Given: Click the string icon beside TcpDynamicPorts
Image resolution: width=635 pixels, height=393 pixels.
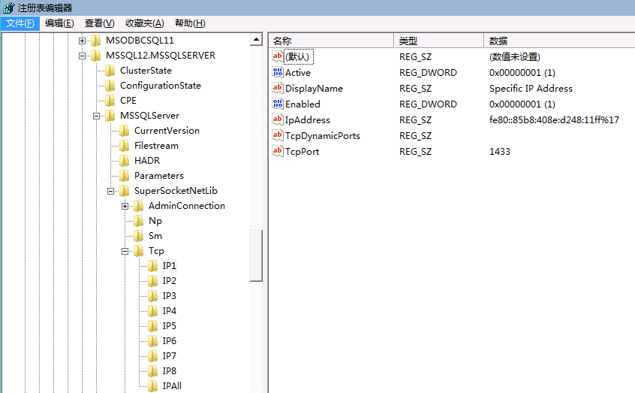Looking at the screenshot, I should 277,136.
